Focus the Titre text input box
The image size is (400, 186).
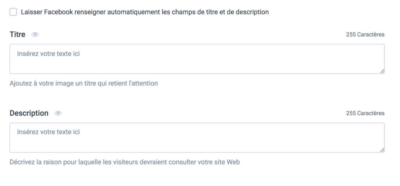[197, 59]
